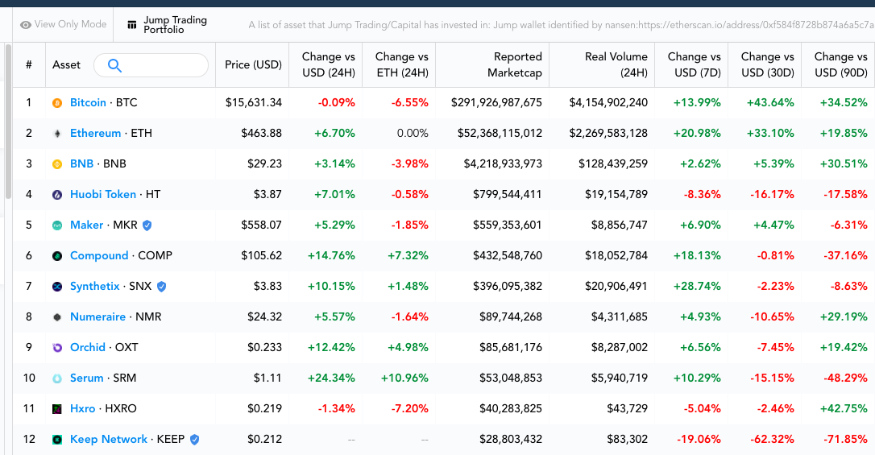
Task: Click the Ethereum diamond logo icon
Action: (57, 134)
